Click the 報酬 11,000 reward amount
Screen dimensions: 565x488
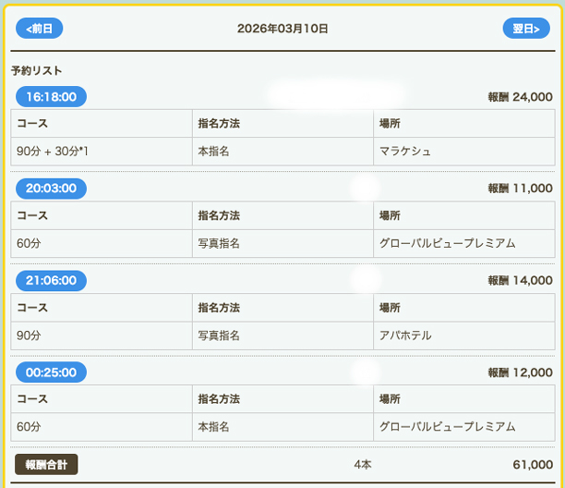[x=520, y=189]
